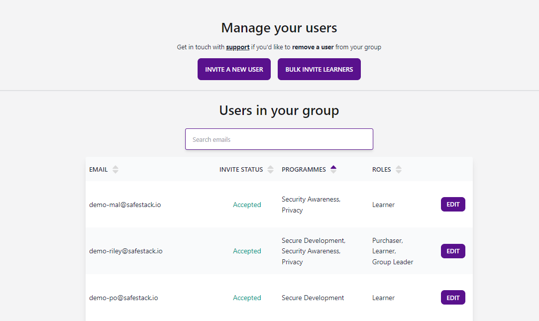Toggle the Programmes column sort arrow
The width and height of the screenshot is (539, 321).
pyautogui.click(x=333, y=169)
